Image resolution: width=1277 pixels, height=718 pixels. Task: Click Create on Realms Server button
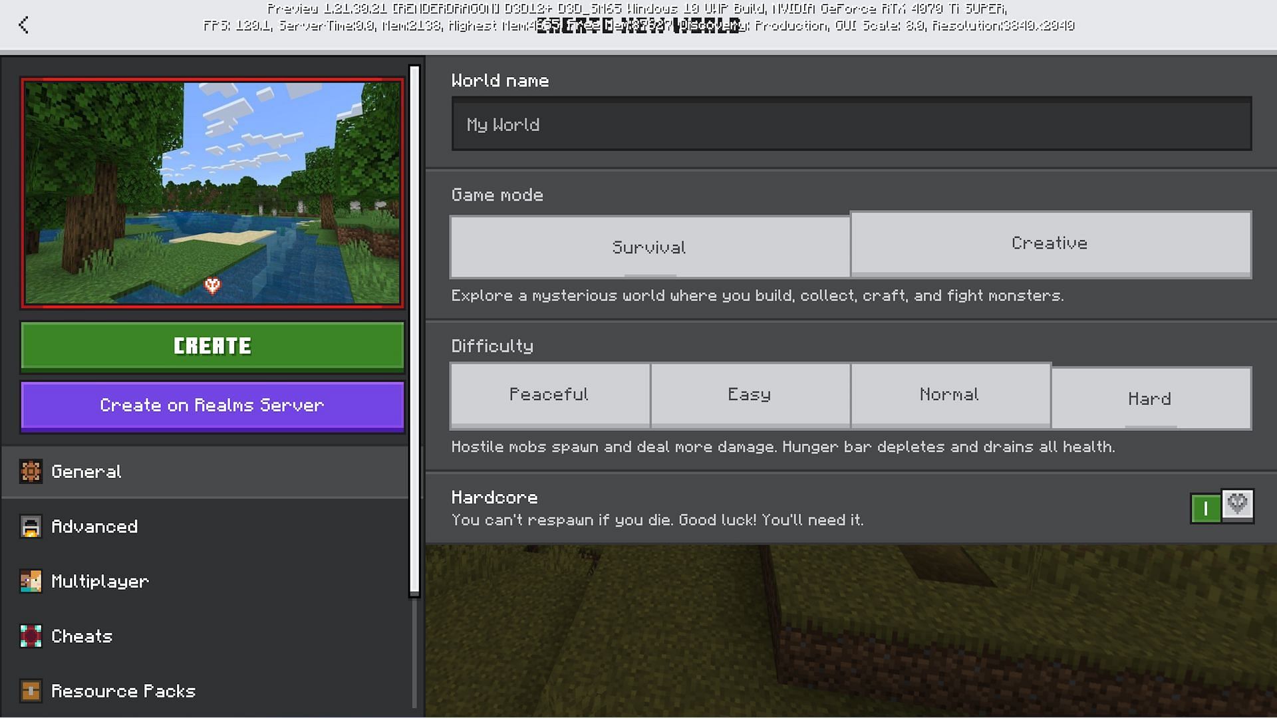[x=212, y=405]
